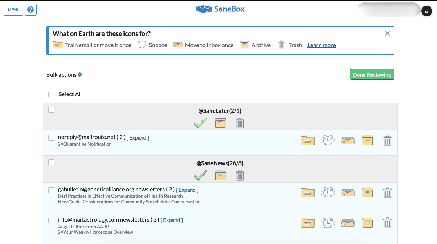Expand the gabulletin@geneticalliance.org newsletters
The height and width of the screenshot is (244, 437).
coord(187,190)
